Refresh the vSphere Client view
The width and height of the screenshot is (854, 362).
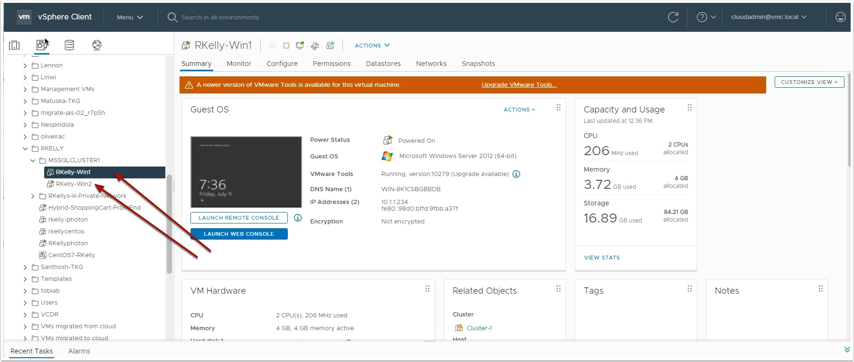click(x=673, y=17)
